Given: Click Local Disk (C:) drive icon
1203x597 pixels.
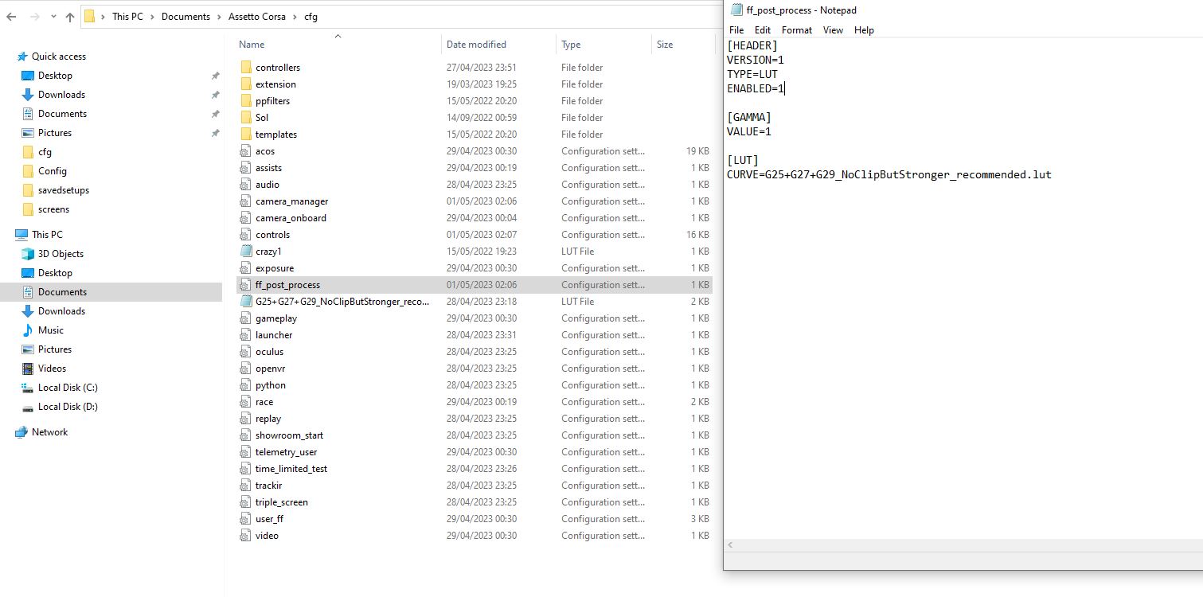Looking at the screenshot, I should (x=28, y=388).
